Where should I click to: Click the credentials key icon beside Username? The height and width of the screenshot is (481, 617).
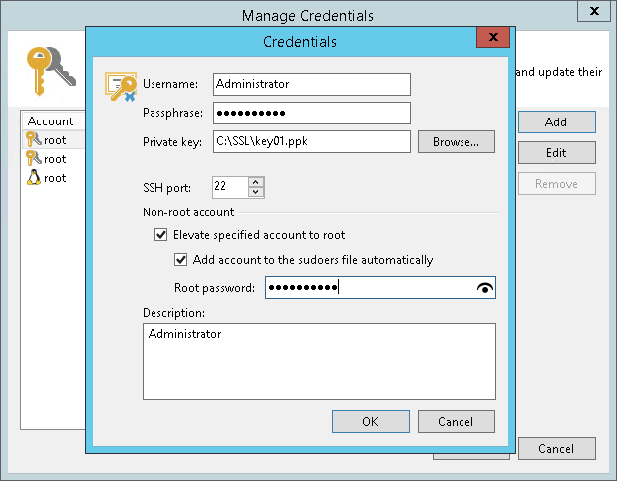tap(122, 88)
